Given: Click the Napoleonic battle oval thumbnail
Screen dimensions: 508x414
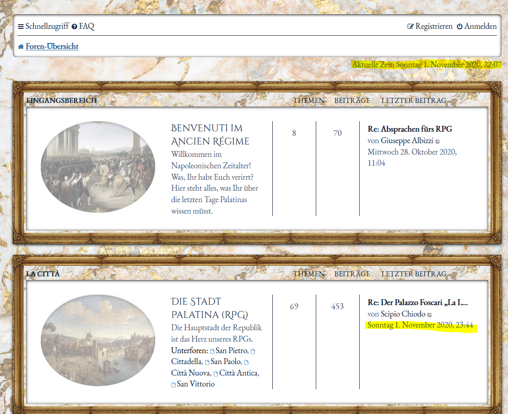Looking at the screenshot, I should [x=97, y=167].
